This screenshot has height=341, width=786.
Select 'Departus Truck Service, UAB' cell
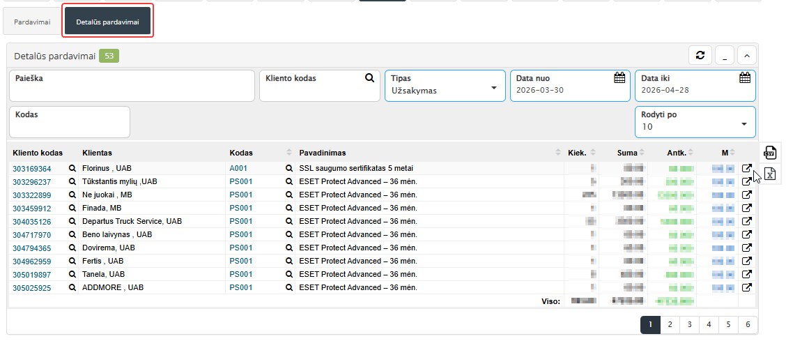(132, 221)
